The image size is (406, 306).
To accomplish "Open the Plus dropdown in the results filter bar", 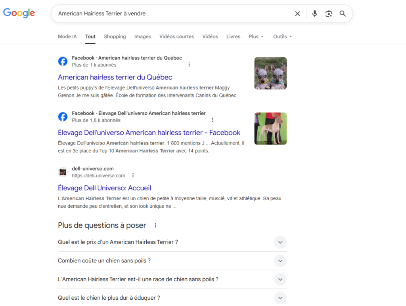I will tap(256, 36).
